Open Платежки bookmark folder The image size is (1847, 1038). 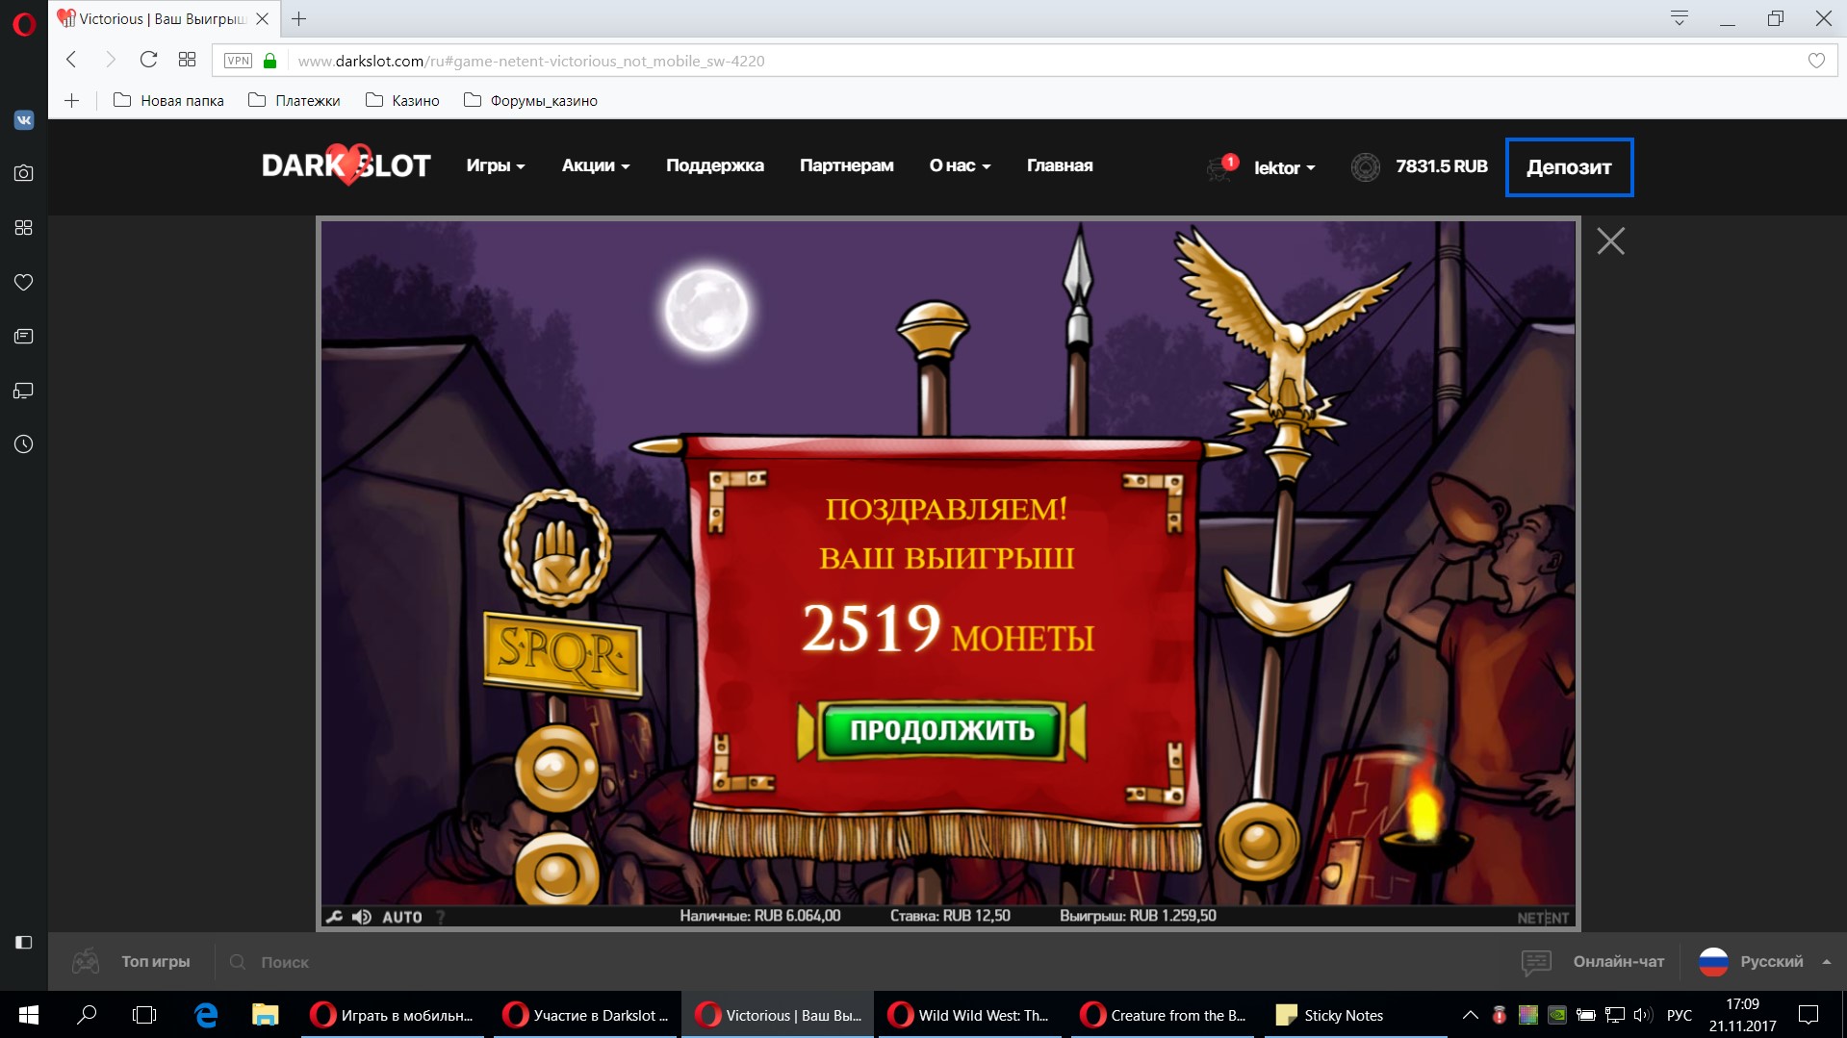295,100
